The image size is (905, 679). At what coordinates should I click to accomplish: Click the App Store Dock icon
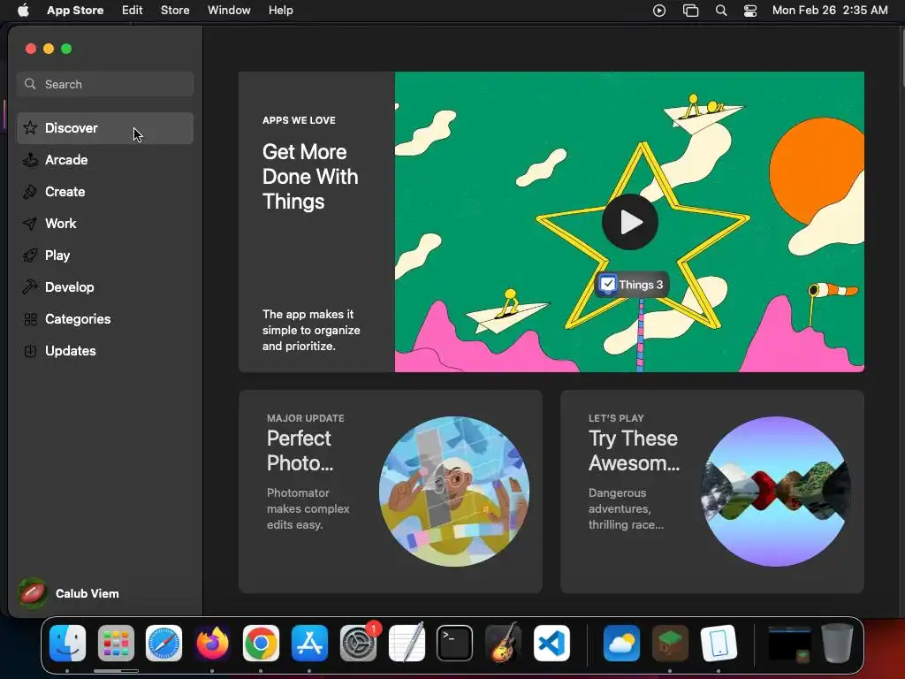[x=309, y=644]
